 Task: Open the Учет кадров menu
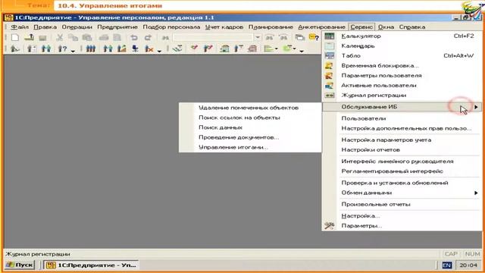point(224,27)
